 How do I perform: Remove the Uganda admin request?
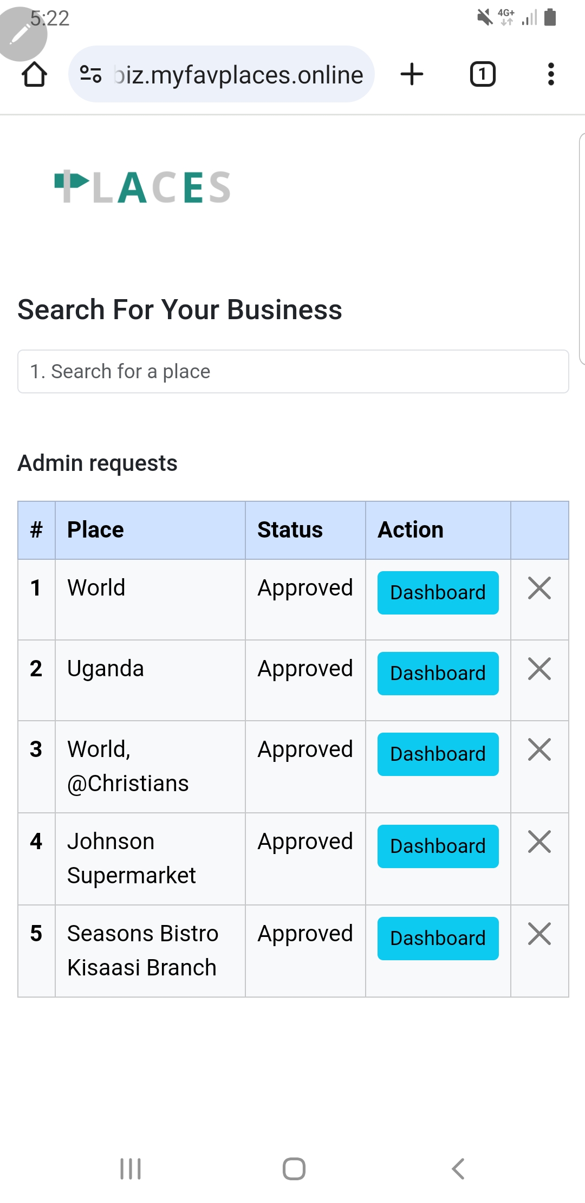tap(539, 669)
